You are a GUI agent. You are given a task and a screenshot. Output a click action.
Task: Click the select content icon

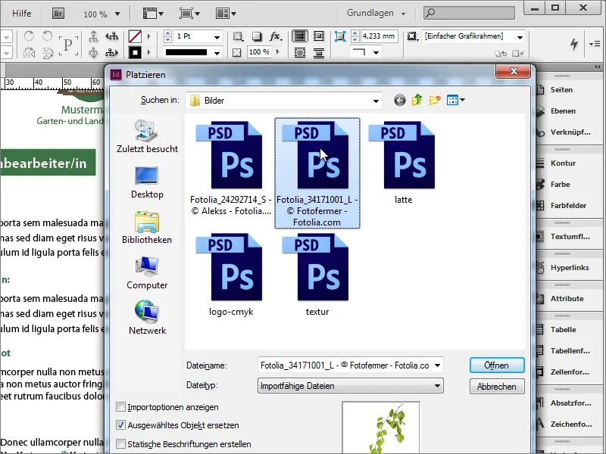(93, 52)
